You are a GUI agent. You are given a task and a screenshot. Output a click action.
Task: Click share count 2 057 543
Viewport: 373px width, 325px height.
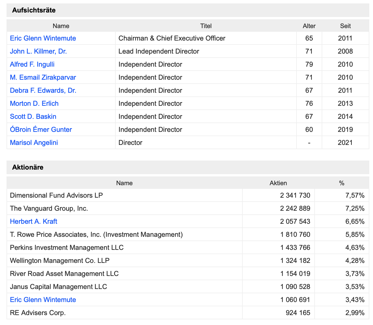point(295,221)
